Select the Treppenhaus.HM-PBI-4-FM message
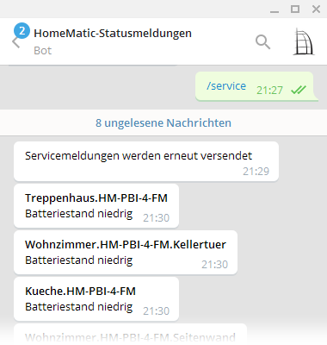327x345 pixels. (x=96, y=206)
